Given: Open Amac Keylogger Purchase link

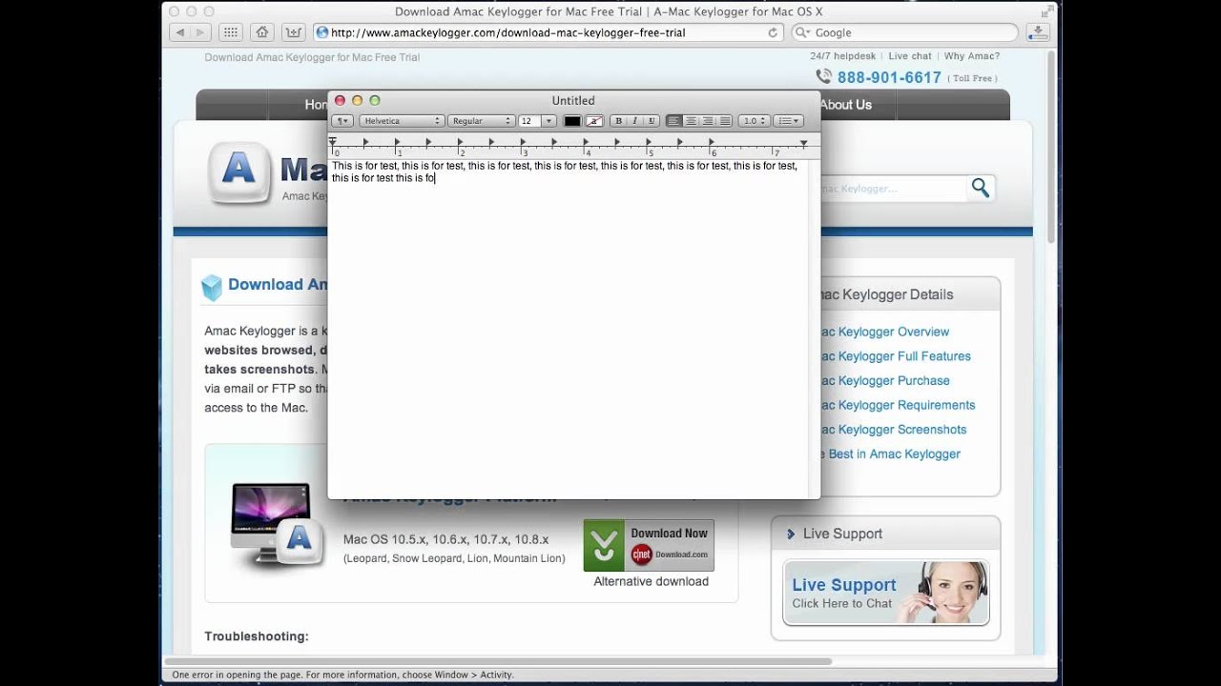Looking at the screenshot, I should click(x=885, y=381).
